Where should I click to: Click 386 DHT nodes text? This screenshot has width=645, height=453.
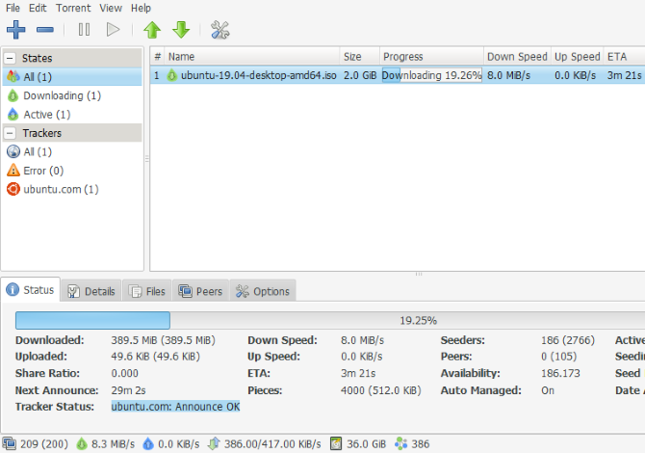click(x=421, y=444)
